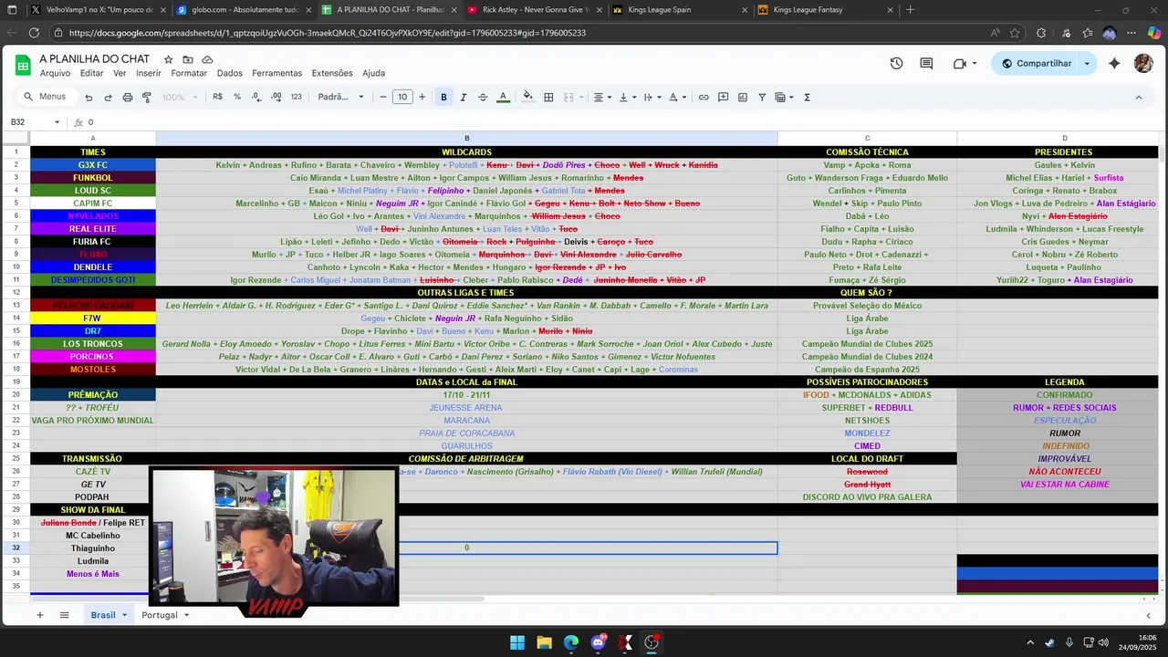
Task: Toggle bold formatting
Action: (443, 97)
